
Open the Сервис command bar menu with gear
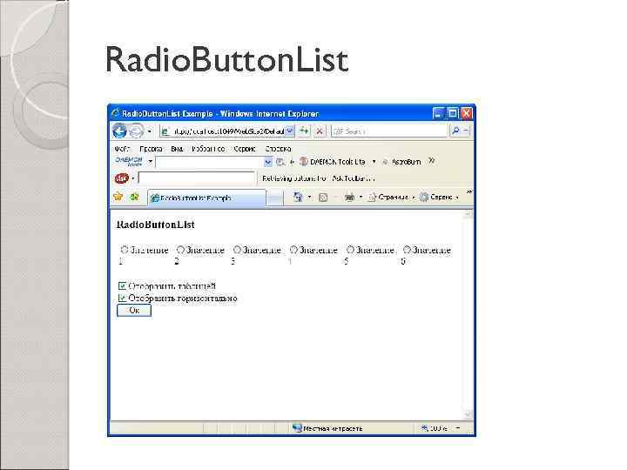pos(439,197)
